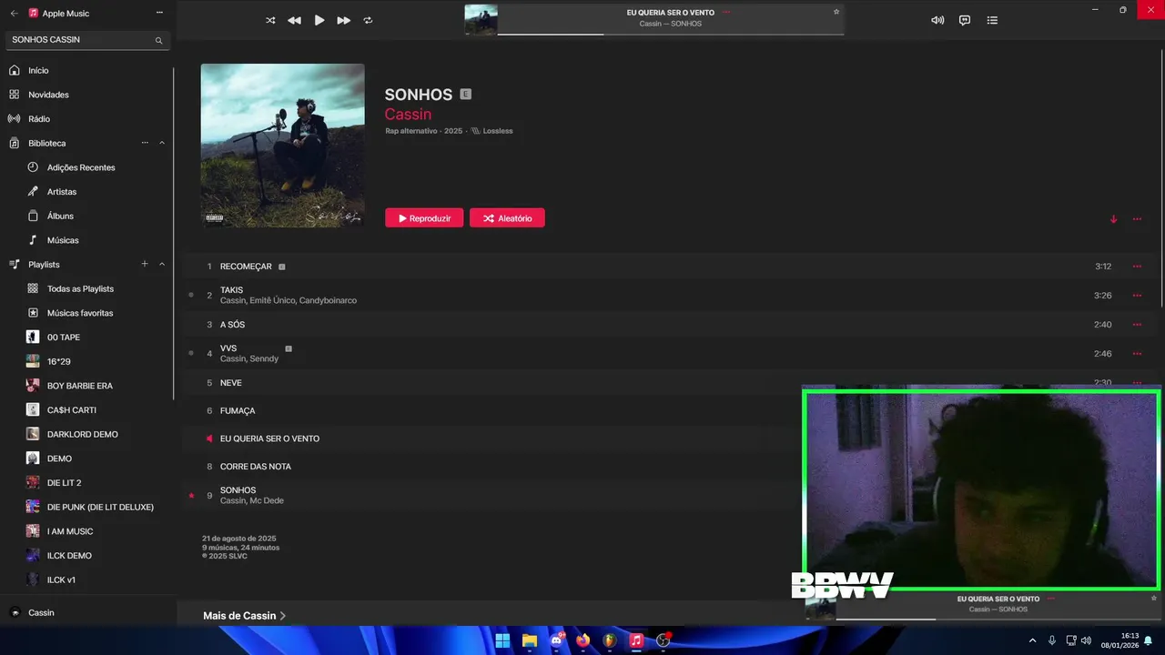Click the search magnifier icon

158,40
